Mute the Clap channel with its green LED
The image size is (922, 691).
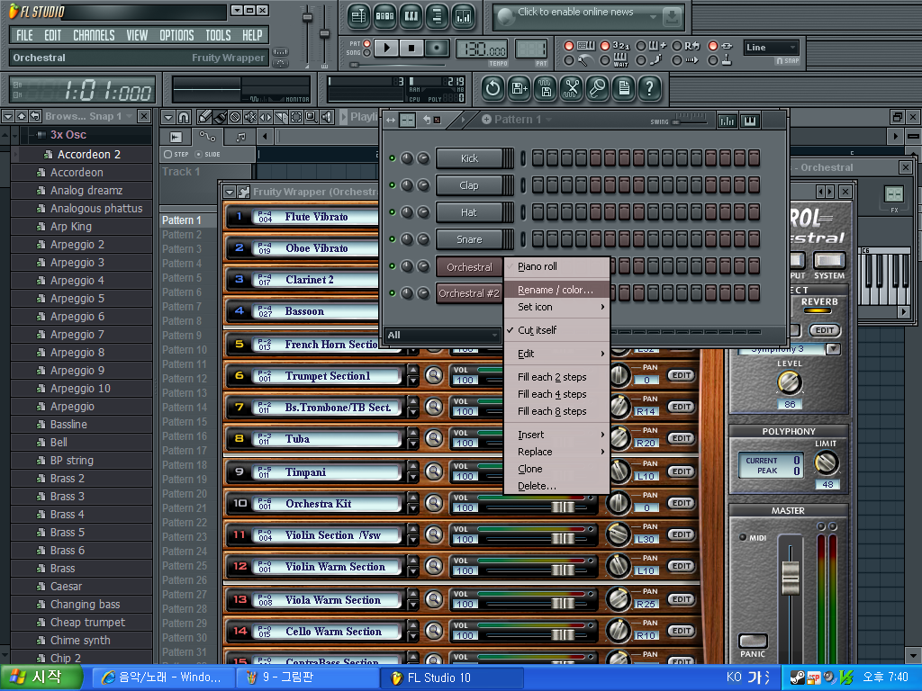coord(393,185)
